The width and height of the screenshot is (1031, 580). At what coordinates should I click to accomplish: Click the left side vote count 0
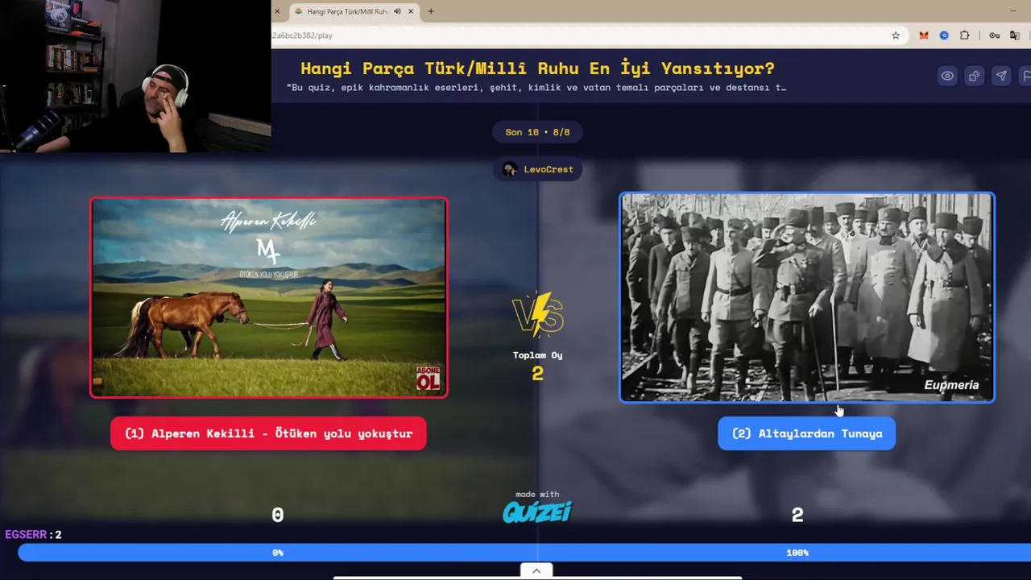pyautogui.click(x=278, y=515)
